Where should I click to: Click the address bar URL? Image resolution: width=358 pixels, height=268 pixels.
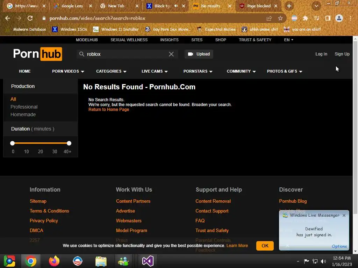97,18
